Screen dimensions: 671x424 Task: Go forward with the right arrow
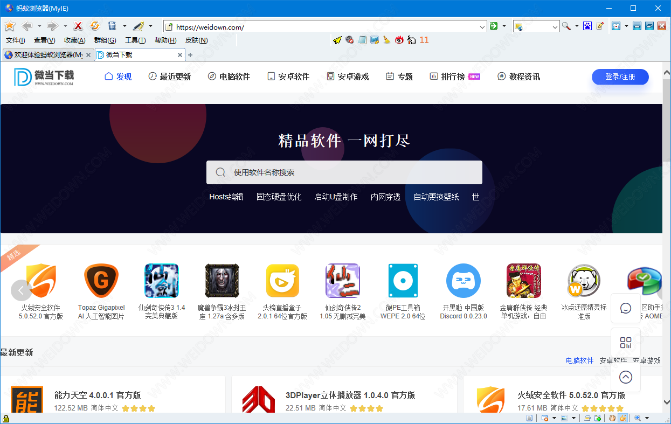(52, 26)
